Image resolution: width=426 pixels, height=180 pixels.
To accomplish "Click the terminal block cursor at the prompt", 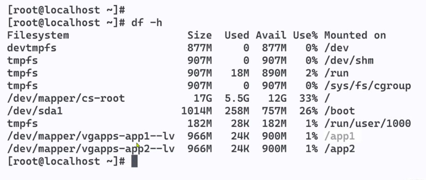I will [134, 161].
